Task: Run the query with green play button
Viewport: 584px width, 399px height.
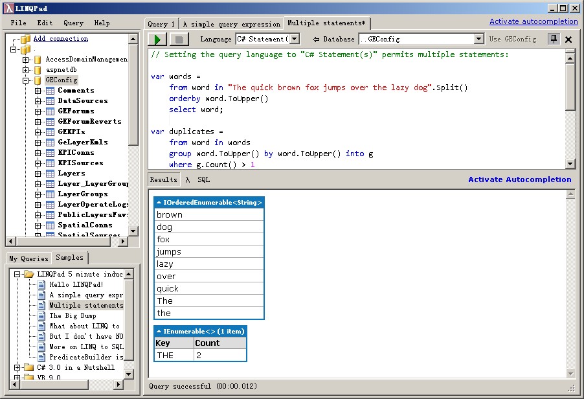Action: point(157,40)
